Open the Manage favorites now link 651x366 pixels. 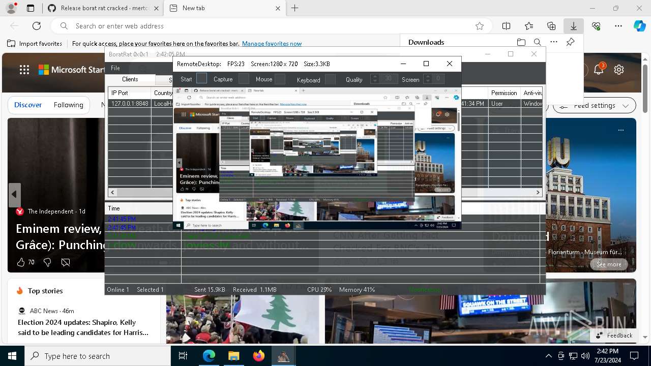(272, 44)
